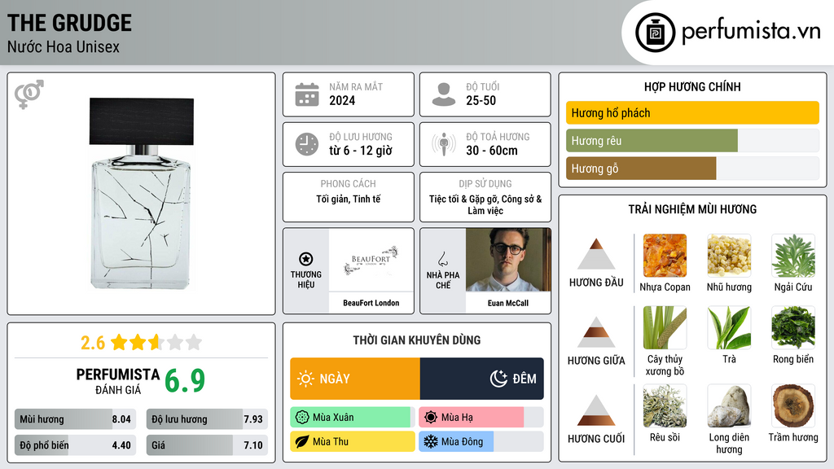Click the 25-50 age range value

(x=481, y=100)
